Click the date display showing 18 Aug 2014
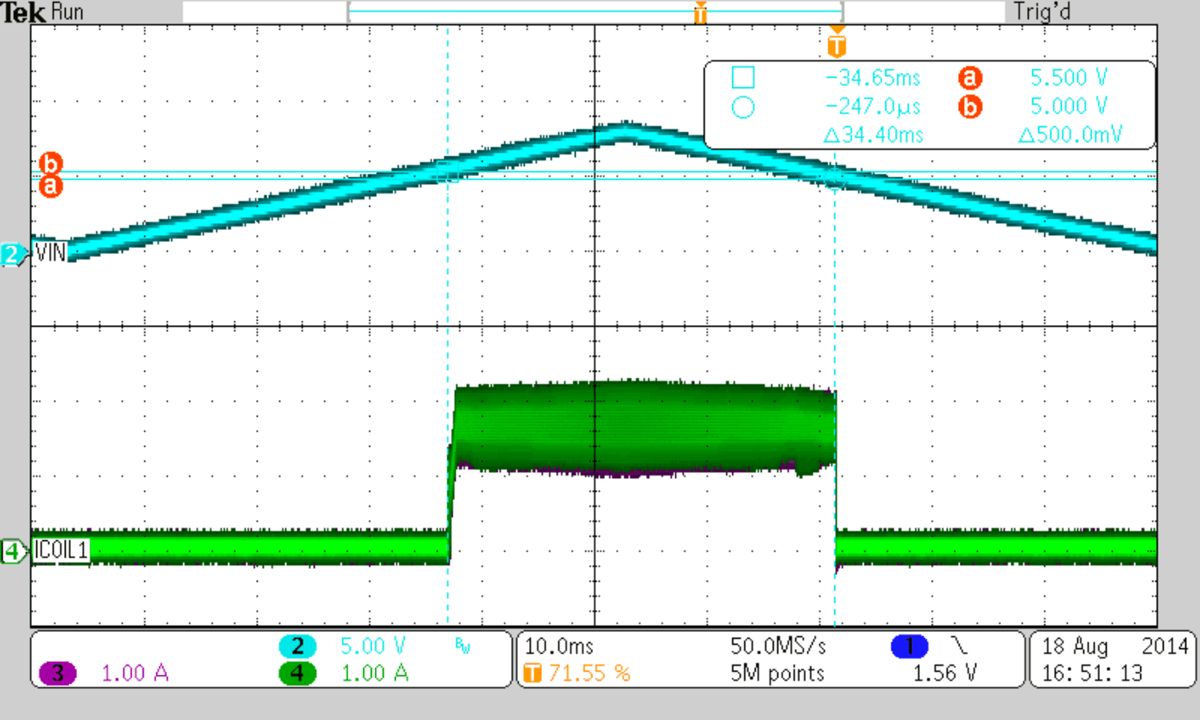 [x=1114, y=647]
